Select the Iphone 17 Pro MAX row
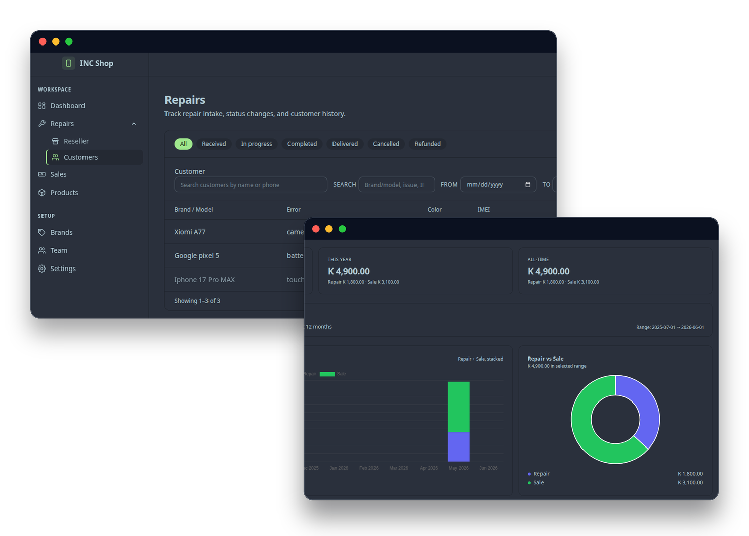Image resolution: width=749 pixels, height=536 pixels. click(x=234, y=280)
